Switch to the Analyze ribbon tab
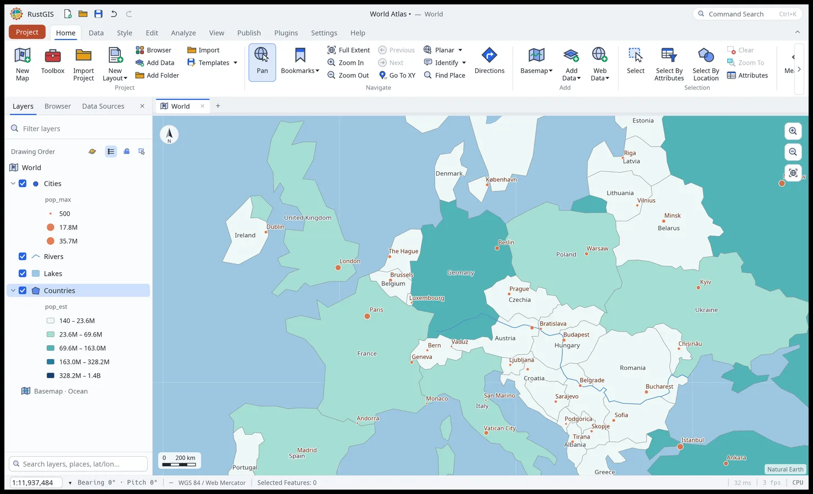 183,33
